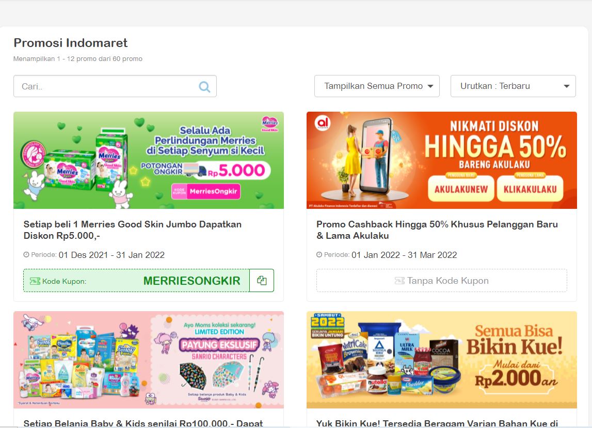The height and width of the screenshot is (428, 592).
Task: Open the Promo Cashback Hingga 50% Akulaku title
Action: coord(437,230)
